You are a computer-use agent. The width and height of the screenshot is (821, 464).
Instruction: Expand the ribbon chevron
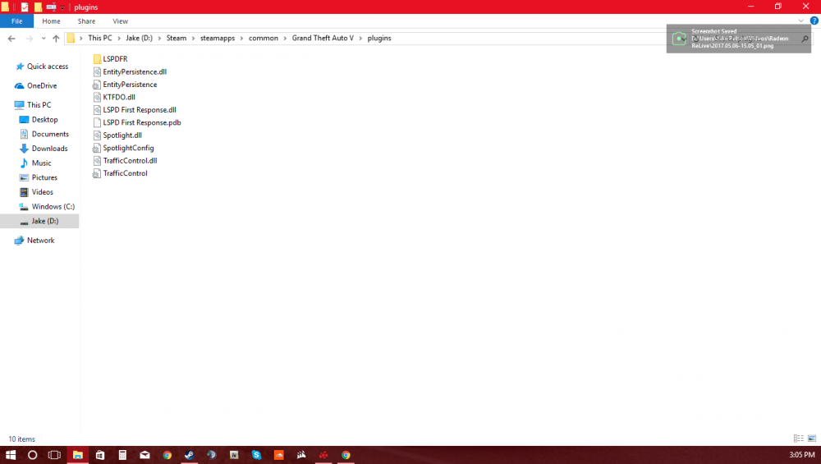click(800, 21)
